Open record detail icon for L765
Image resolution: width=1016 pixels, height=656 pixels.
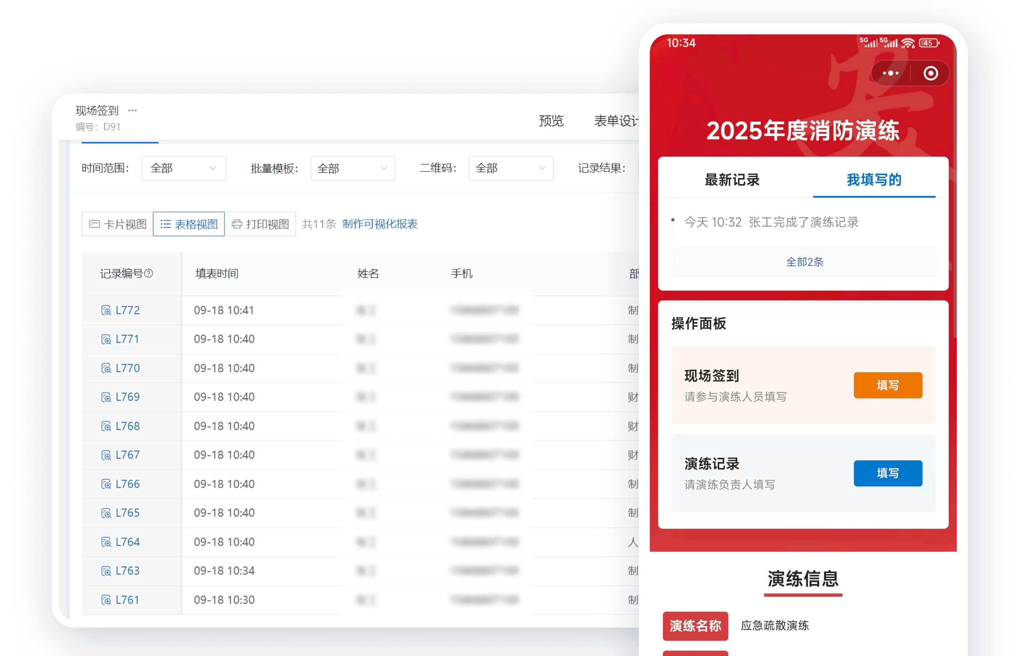click(106, 513)
